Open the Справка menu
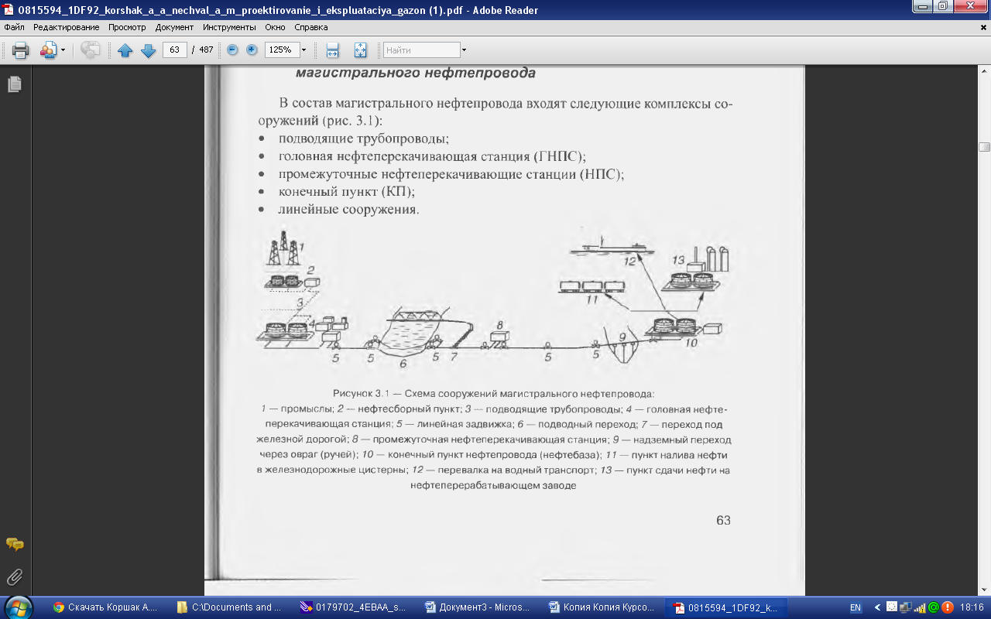 [x=311, y=27]
